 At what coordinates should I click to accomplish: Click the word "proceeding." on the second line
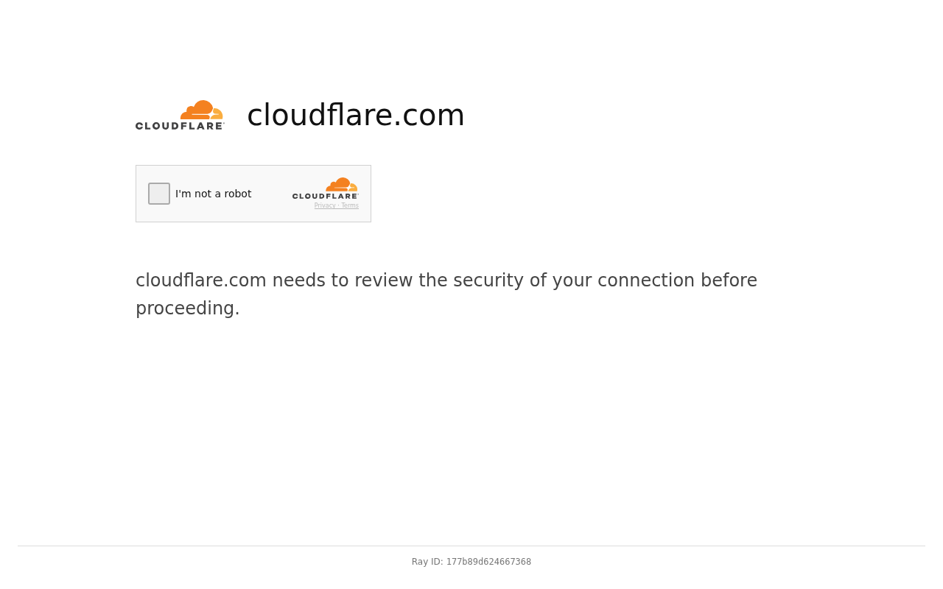[x=188, y=308]
